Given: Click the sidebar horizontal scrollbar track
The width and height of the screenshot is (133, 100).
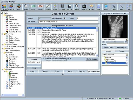Looking at the screenshot, I should click(12, 95).
